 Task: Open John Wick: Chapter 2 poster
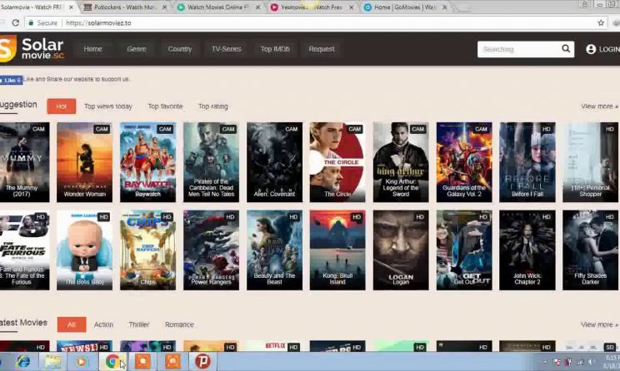527,250
